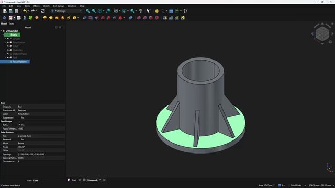The width and height of the screenshot is (335, 188).
Task: Click the Create Body icon
Action: coord(5,18)
